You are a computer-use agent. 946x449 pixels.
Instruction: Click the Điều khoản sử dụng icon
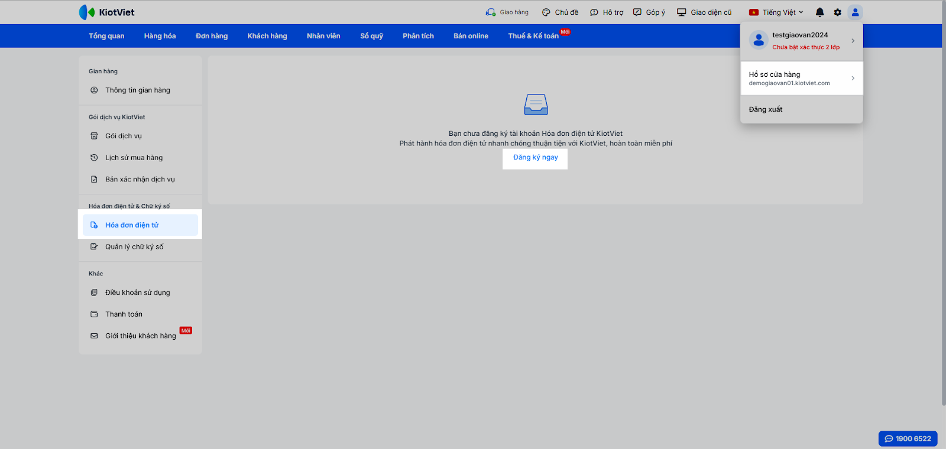(x=94, y=292)
